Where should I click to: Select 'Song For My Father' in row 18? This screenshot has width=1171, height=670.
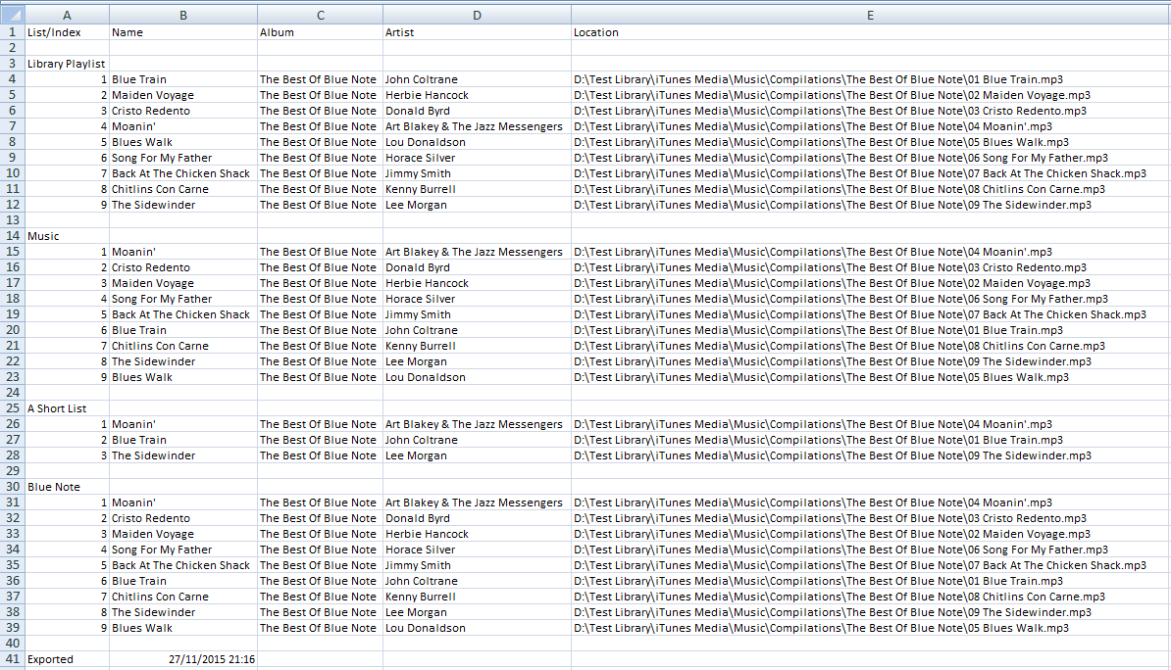point(183,299)
